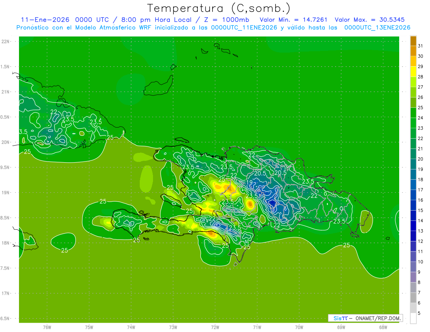Image resolution: width=430 pixels, height=332 pixels.
Task: Click the "20N" latitude axis label
Action: tap(6, 142)
